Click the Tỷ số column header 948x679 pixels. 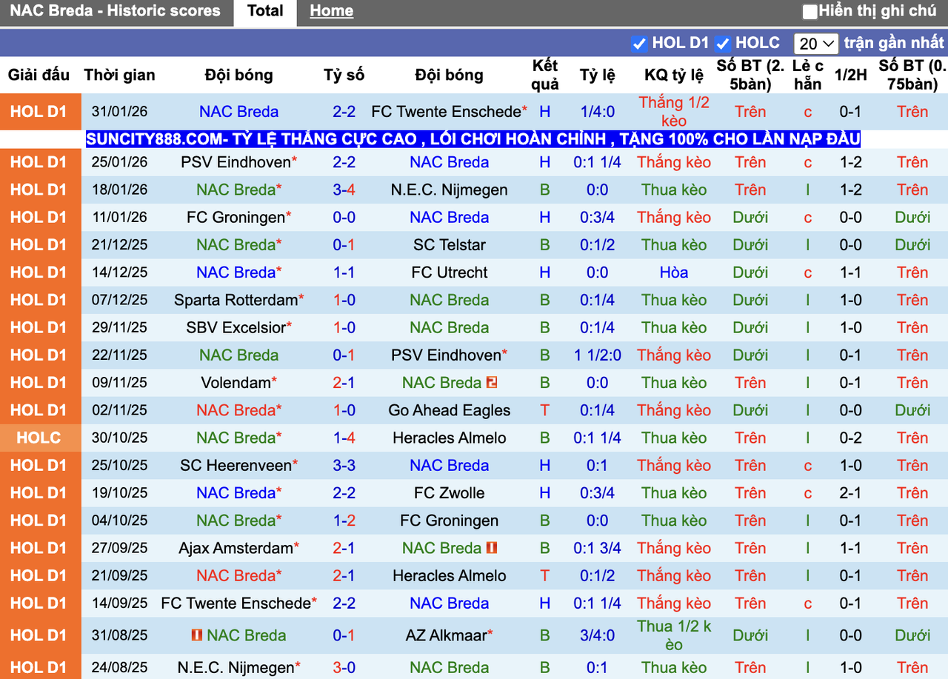click(344, 75)
